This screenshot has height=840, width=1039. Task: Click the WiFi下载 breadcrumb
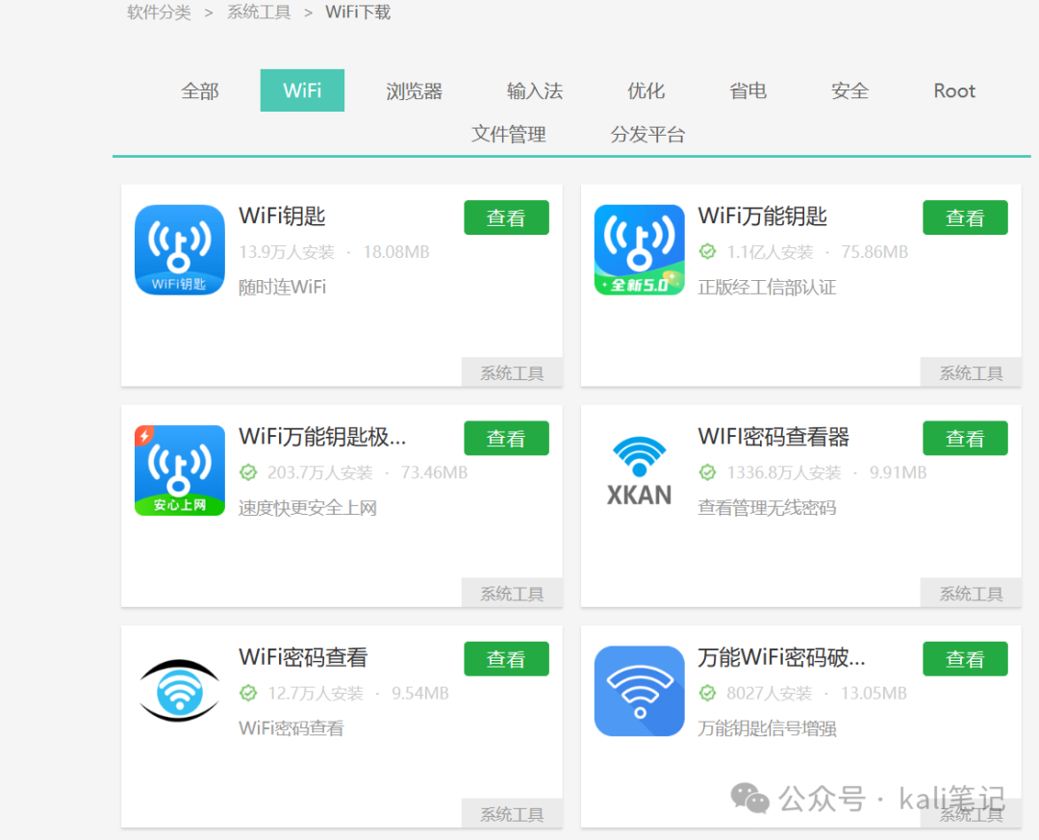click(x=358, y=13)
